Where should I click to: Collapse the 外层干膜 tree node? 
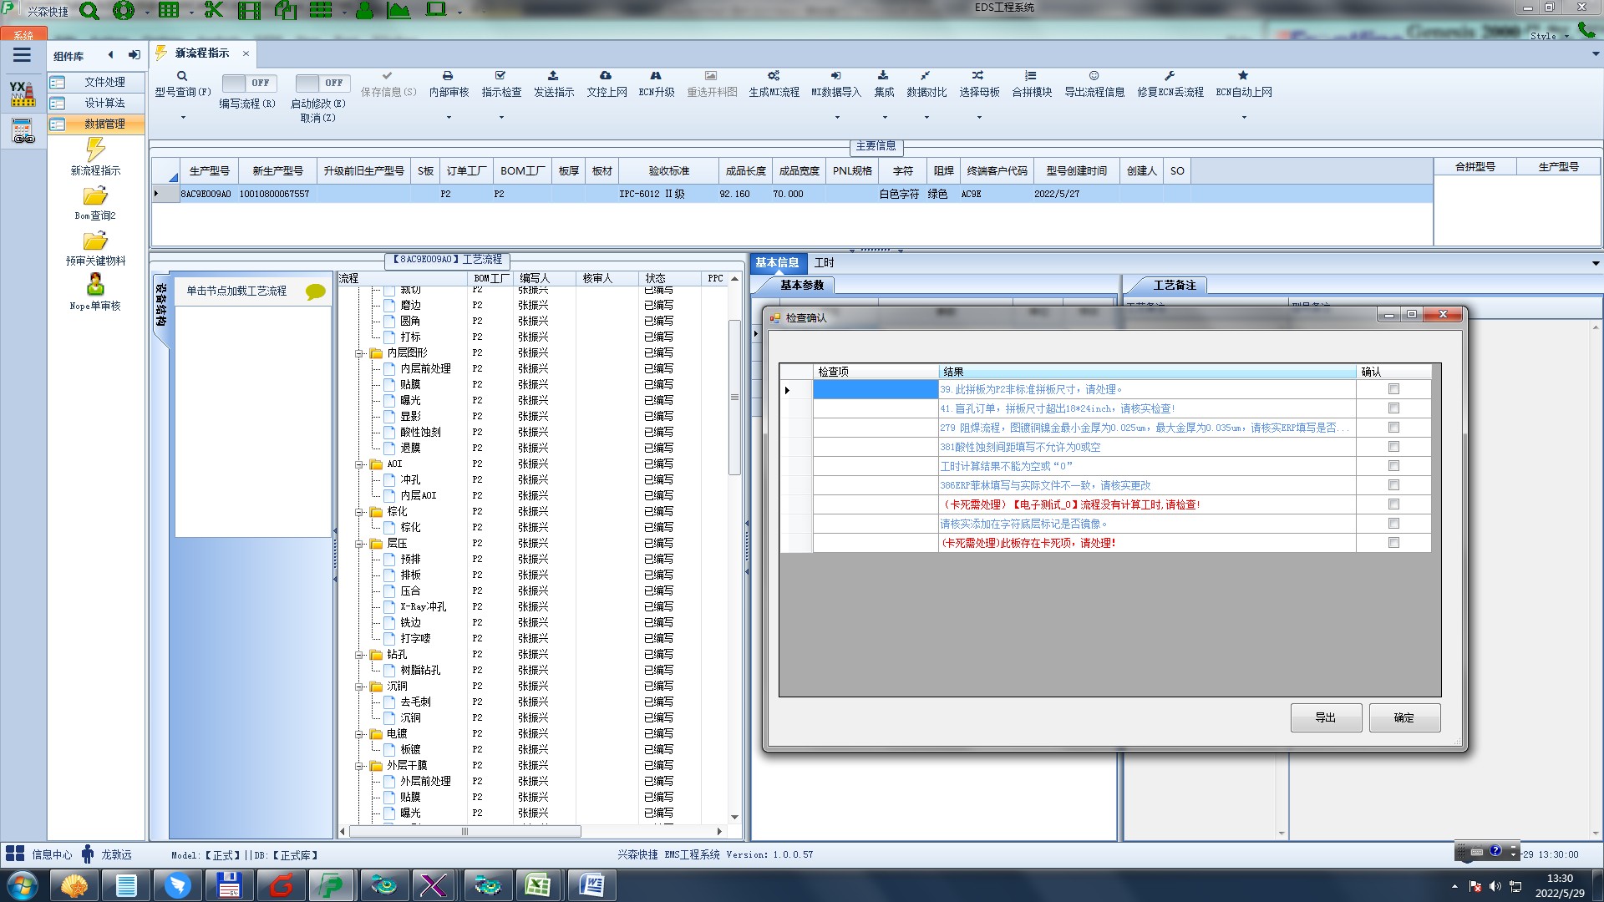pyautogui.click(x=359, y=766)
